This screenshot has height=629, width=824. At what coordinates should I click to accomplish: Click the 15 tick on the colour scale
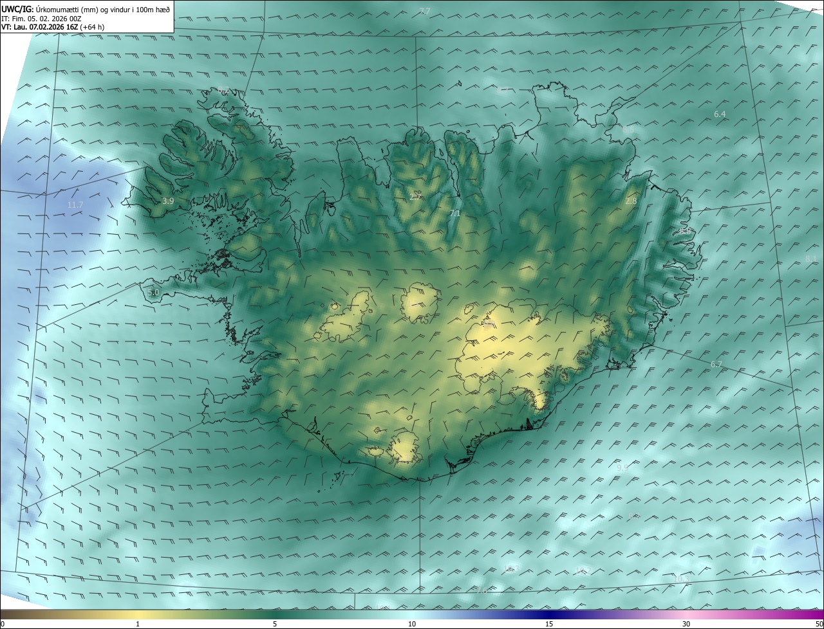(x=549, y=624)
